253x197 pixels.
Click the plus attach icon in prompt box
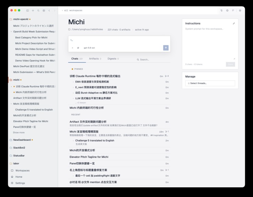coord(72,48)
